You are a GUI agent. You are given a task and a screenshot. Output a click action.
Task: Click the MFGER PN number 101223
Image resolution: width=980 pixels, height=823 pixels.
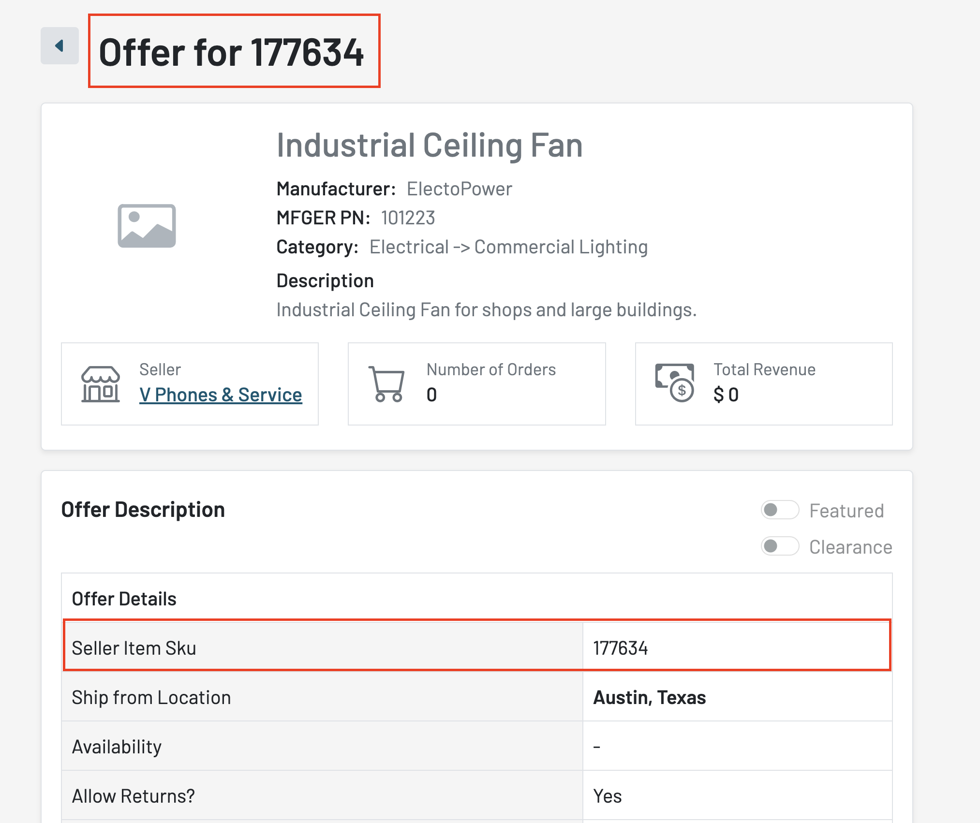coord(408,218)
